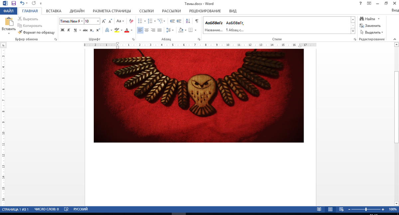Apply yellow highlight color marker
The image size is (399, 215).
[117, 30]
